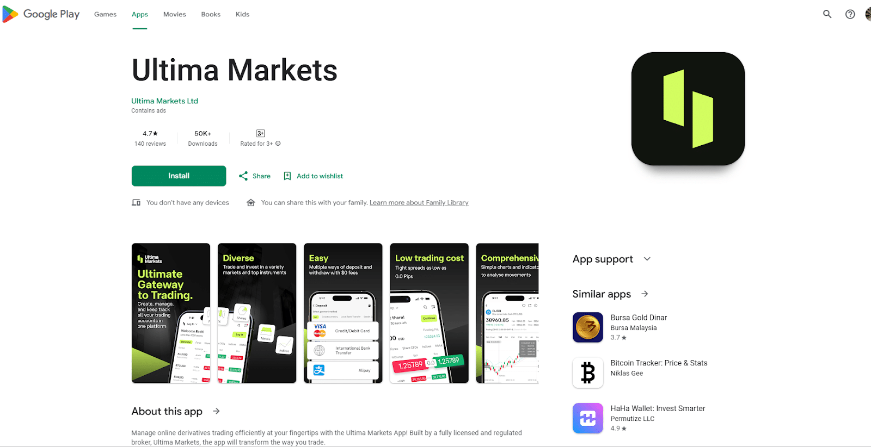Open the HaHa Wallet app icon
The width and height of the screenshot is (871, 447).
pos(588,418)
